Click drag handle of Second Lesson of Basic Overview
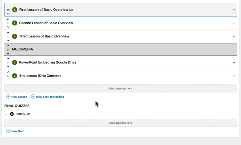This screenshot has height=145, width=241. (8, 23)
